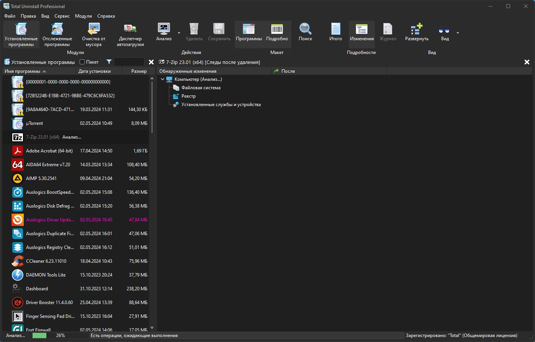The height and width of the screenshot is (342, 535).
Task: Select the {9A8A464D-7ACD-471... entry
Action: click(x=75, y=110)
